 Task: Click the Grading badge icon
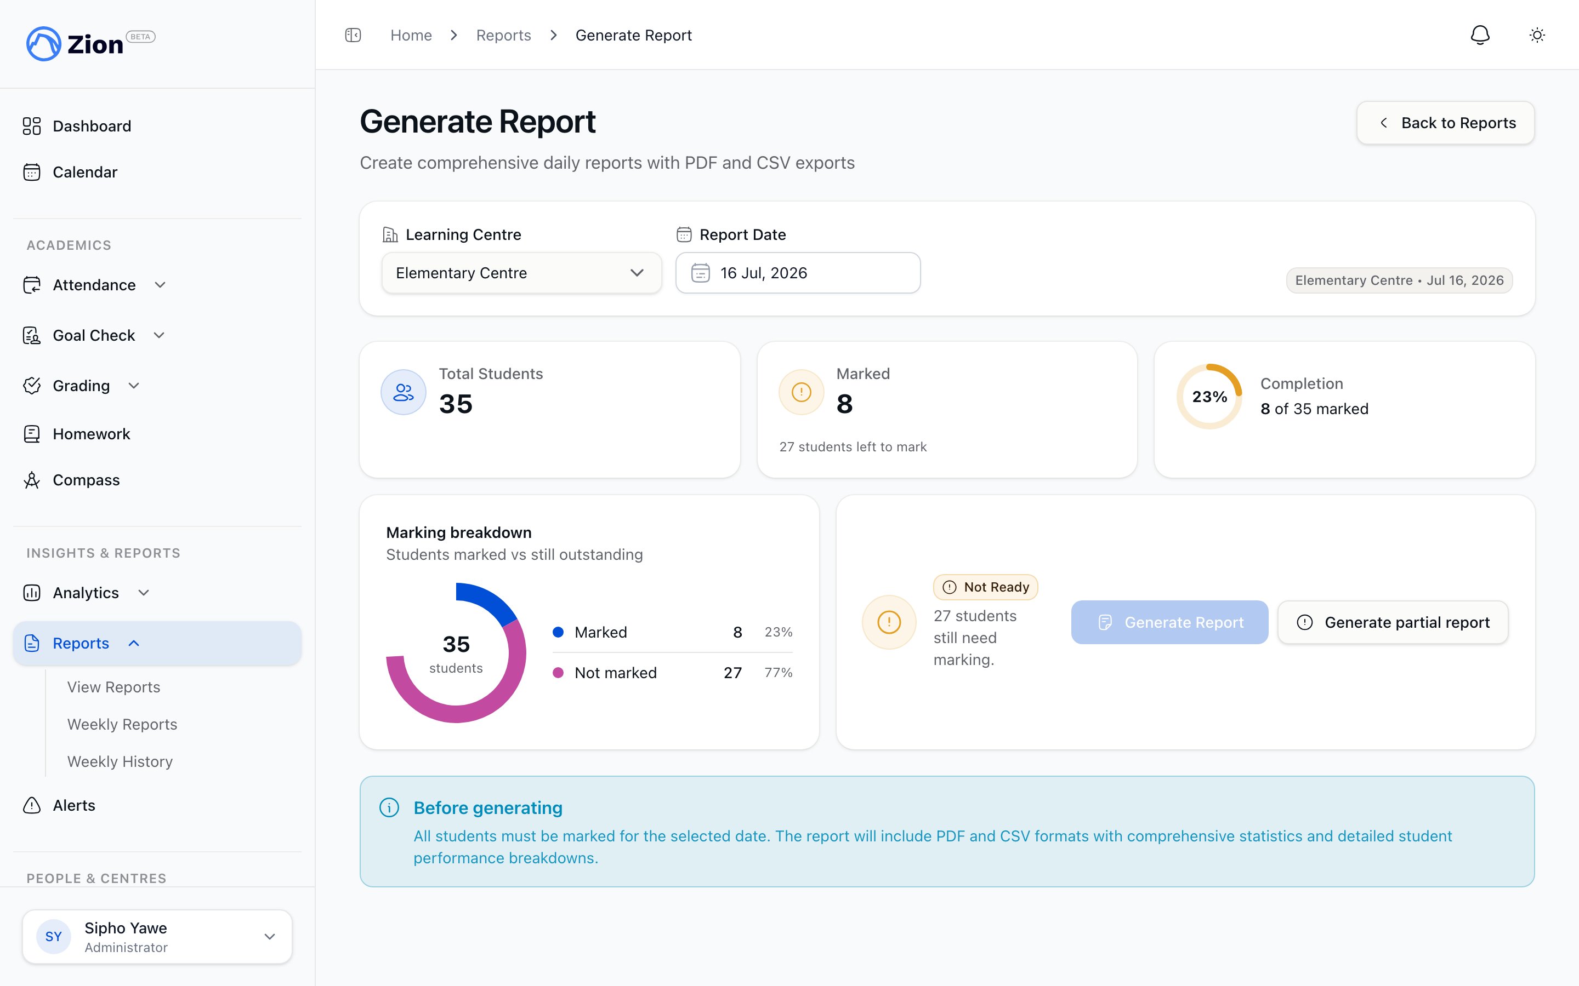tap(31, 386)
